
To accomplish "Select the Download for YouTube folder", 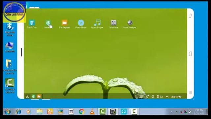I will tap(10, 67).
